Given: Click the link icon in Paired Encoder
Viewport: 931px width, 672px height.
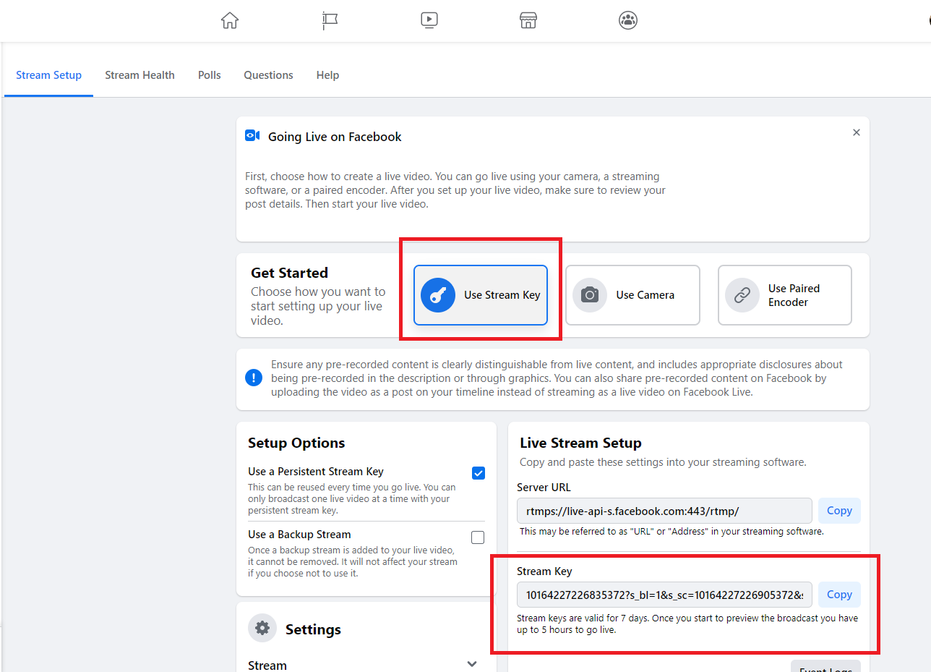Looking at the screenshot, I should [742, 295].
